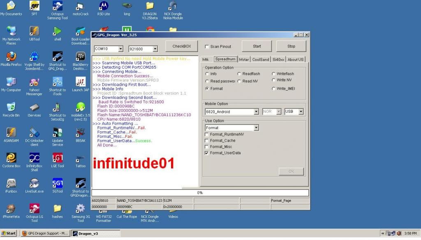Launch BlackBerry Desktop shortcut
Viewport: 421px width, 240px height.
[x=80, y=61]
